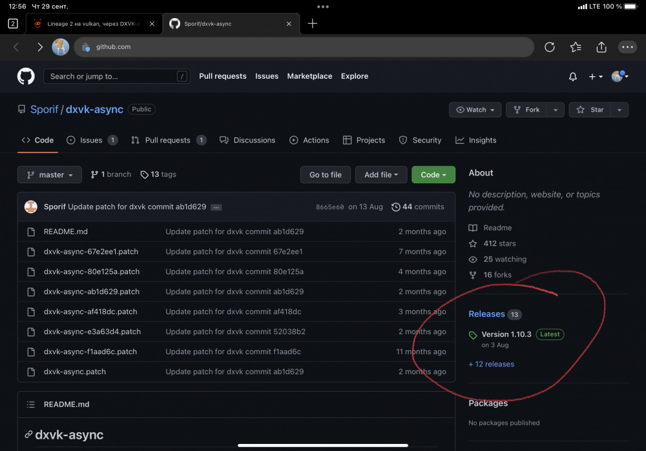The image size is (646, 451).
Task: Open the tab count overview icon
Action: pyautogui.click(x=13, y=24)
